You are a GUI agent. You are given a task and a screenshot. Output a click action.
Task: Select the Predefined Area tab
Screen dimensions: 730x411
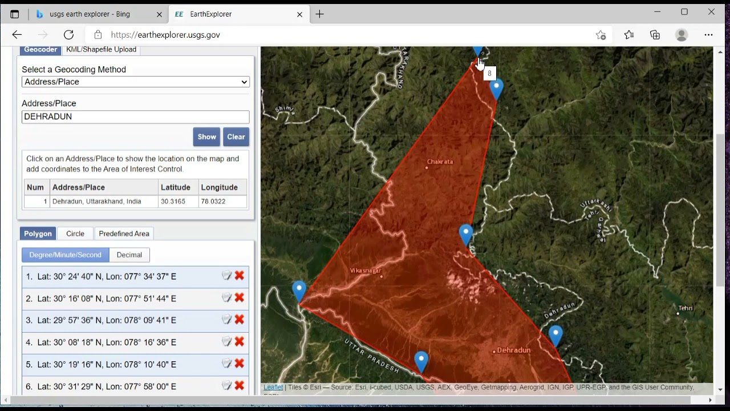(124, 233)
